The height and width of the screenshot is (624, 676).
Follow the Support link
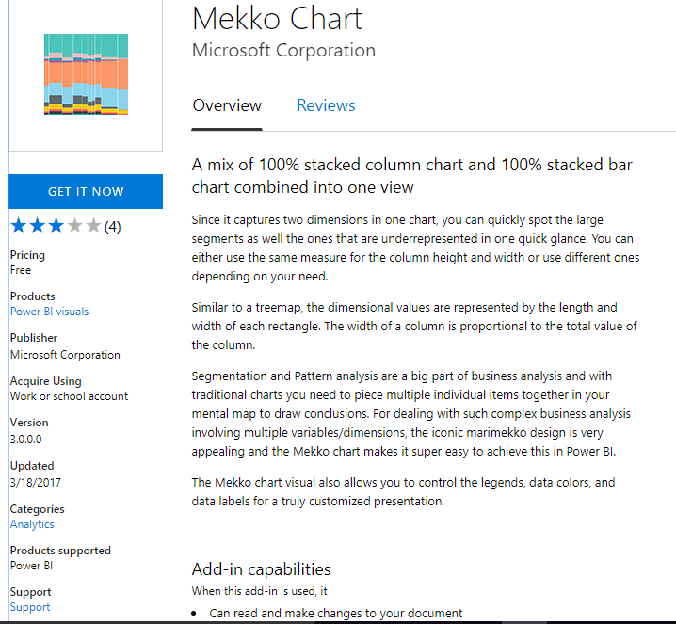click(30, 607)
